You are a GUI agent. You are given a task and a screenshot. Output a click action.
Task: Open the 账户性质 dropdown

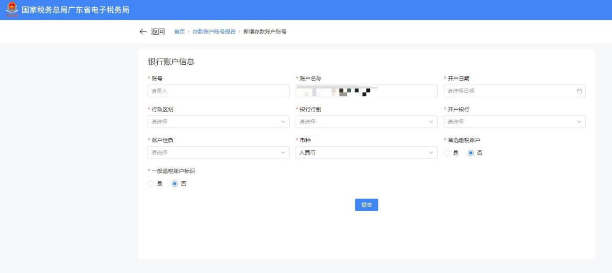point(218,153)
